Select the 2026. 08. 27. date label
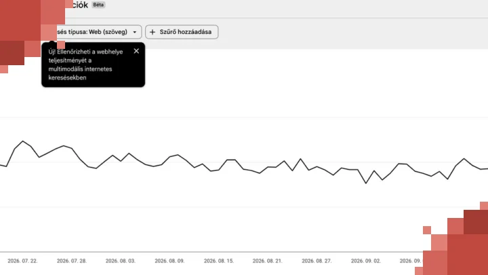This screenshot has width=488, height=275. coord(317,261)
